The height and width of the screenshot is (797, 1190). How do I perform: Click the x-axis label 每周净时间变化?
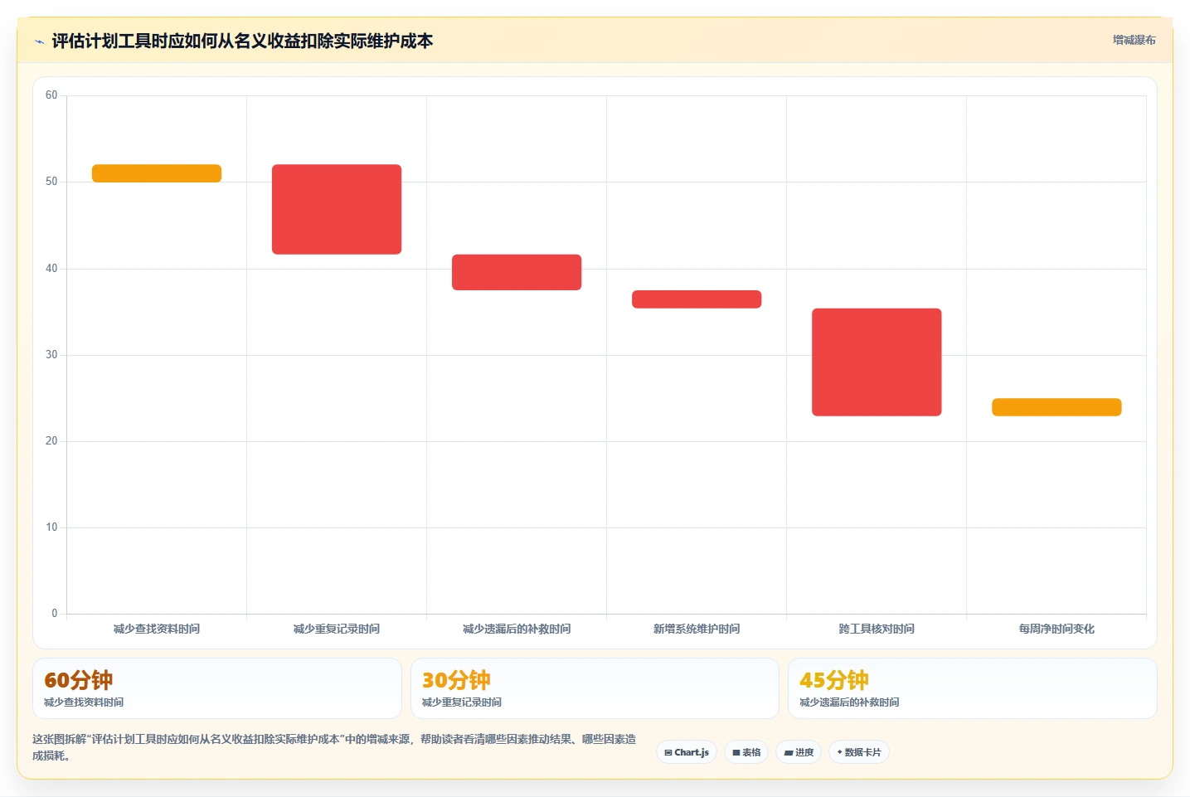(1056, 629)
